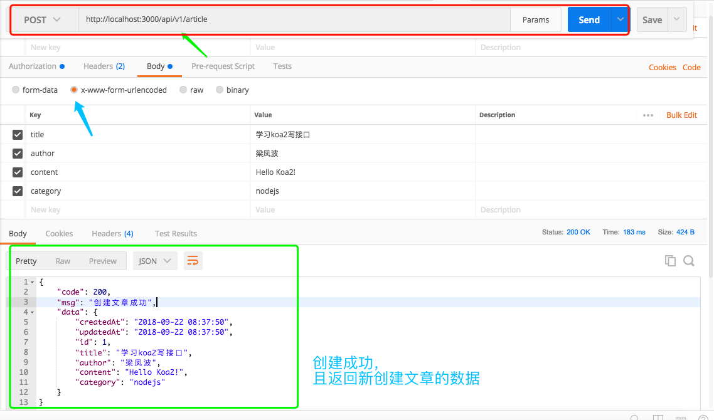Click the vertical scrollbar on the right
This screenshot has height=420, width=714.
pyautogui.click(x=711, y=145)
